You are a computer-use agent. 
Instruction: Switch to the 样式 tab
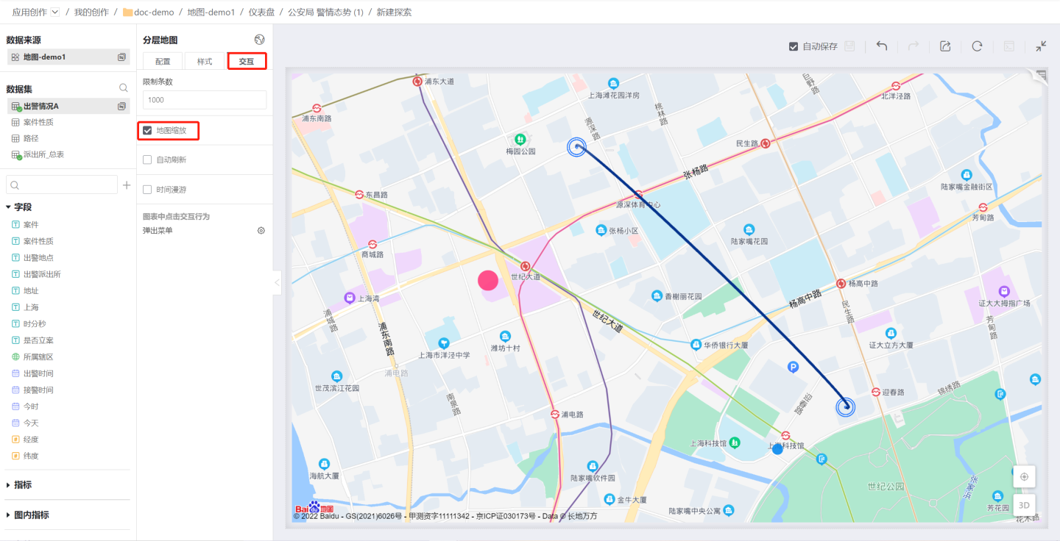[205, 62]
